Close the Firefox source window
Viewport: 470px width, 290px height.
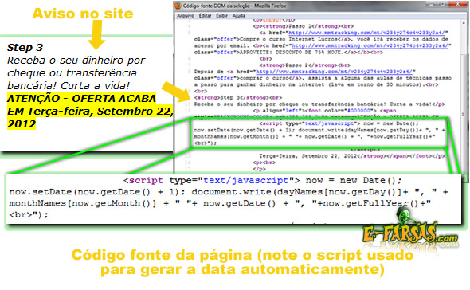click(458, 5)
